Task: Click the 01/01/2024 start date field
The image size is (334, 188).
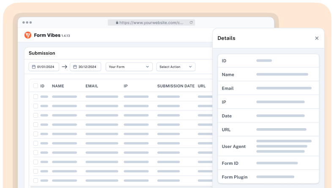Action: [x=46, y=67]
